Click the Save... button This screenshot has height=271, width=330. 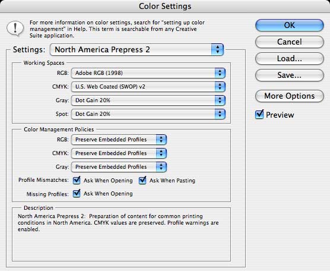click(x=290, y=75)
